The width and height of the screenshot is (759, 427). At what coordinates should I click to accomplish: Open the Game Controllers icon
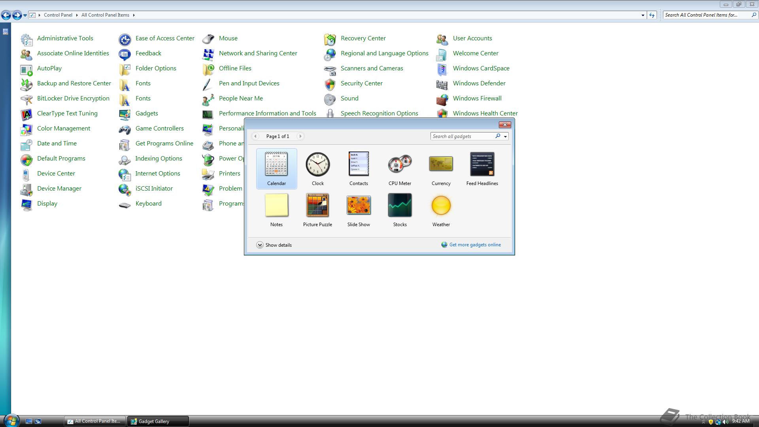coord(125,129)
